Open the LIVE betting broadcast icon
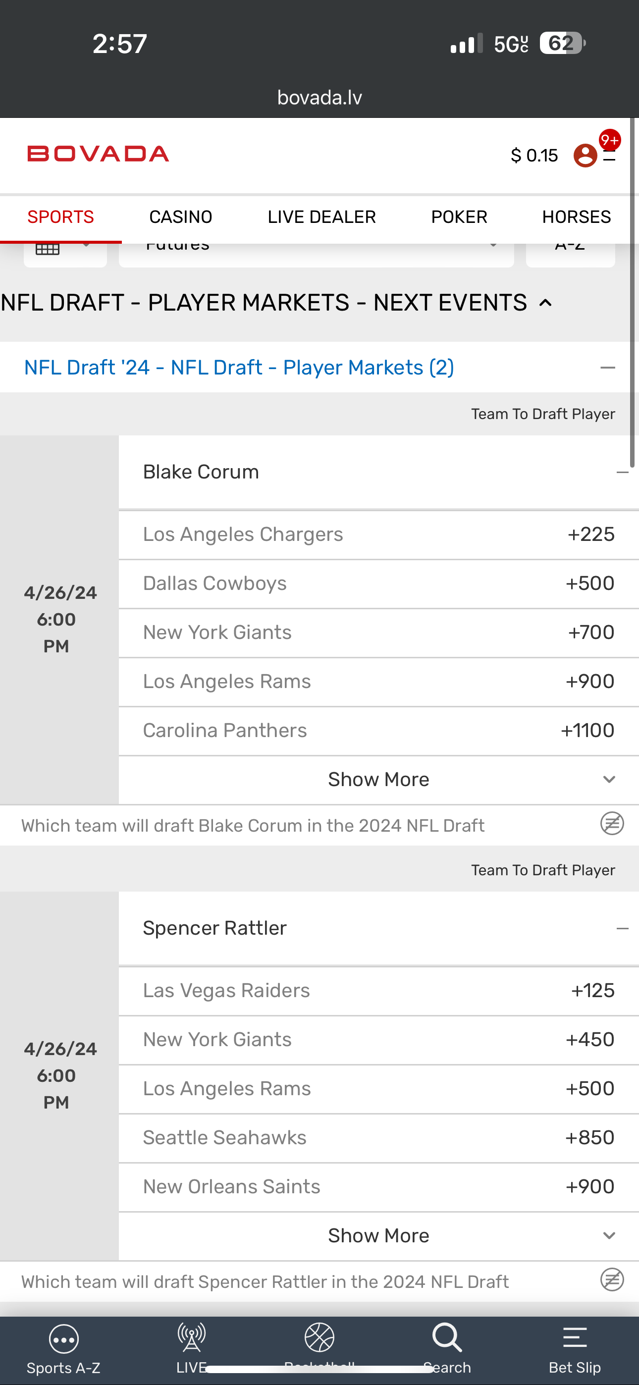The image size is (639, 1385). pyautogui.click(x=192, y=1337)
